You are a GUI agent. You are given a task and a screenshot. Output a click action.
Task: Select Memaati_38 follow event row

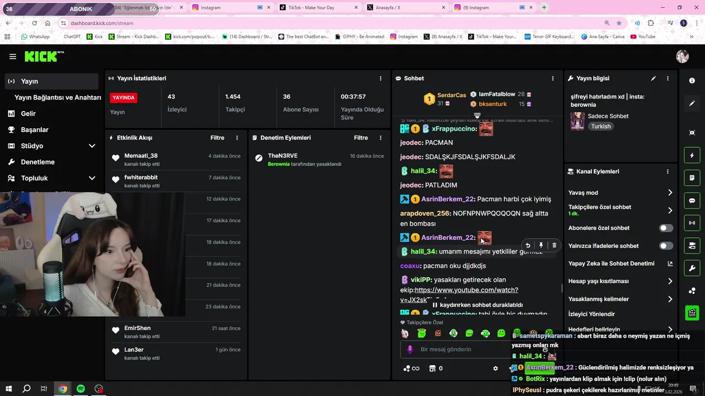[x=176, y=159]
